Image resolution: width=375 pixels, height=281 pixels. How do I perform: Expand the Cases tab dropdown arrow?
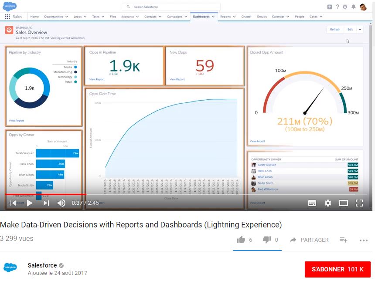tap(321, 17)
